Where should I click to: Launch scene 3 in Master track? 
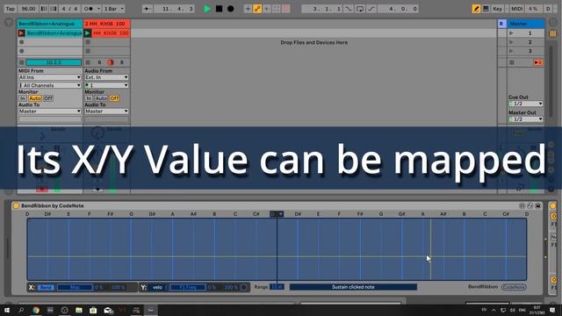click(511, 51)
